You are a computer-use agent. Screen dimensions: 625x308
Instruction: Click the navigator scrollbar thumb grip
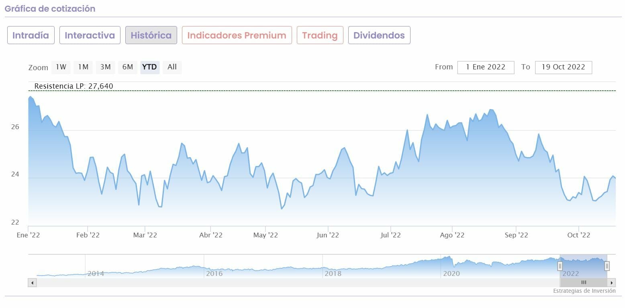point(584,283)
